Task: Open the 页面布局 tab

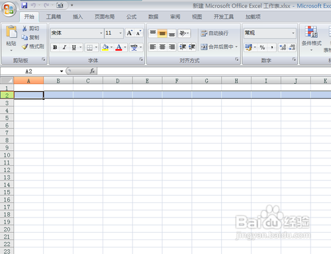Action: pos(105,17)
